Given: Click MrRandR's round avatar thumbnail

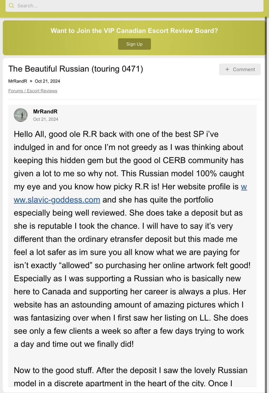Looking at the screenshot, I should 21,115.
